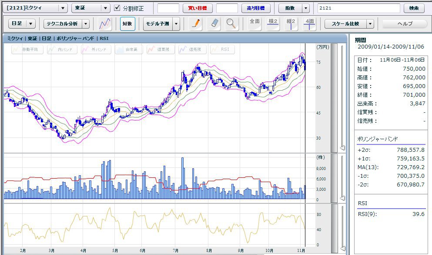Click the stock code input field showing 2121

coord(358,8)
